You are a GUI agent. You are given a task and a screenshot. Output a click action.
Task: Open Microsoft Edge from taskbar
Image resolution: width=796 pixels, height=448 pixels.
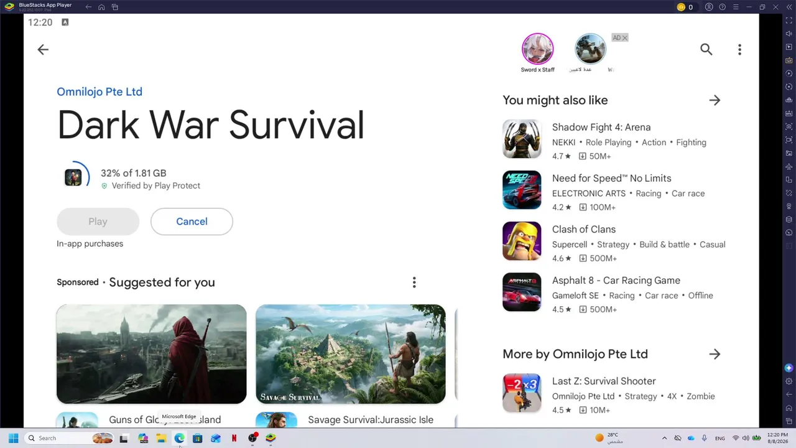point(179,438)
